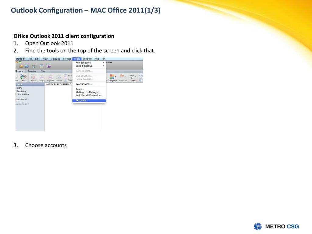This screenshot has width=312, height=234.
Task: Click the greyed IMAP Folders... entry
Action: pyautogui.click(x=89, y=71)
